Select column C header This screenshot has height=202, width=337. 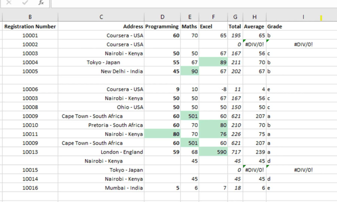pos(101,17)
